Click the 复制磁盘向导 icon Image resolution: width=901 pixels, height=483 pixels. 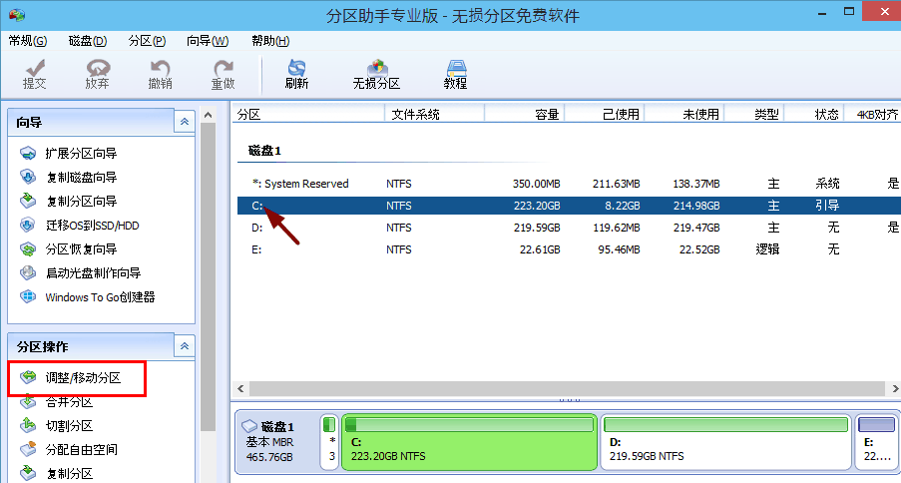point(28,177)
